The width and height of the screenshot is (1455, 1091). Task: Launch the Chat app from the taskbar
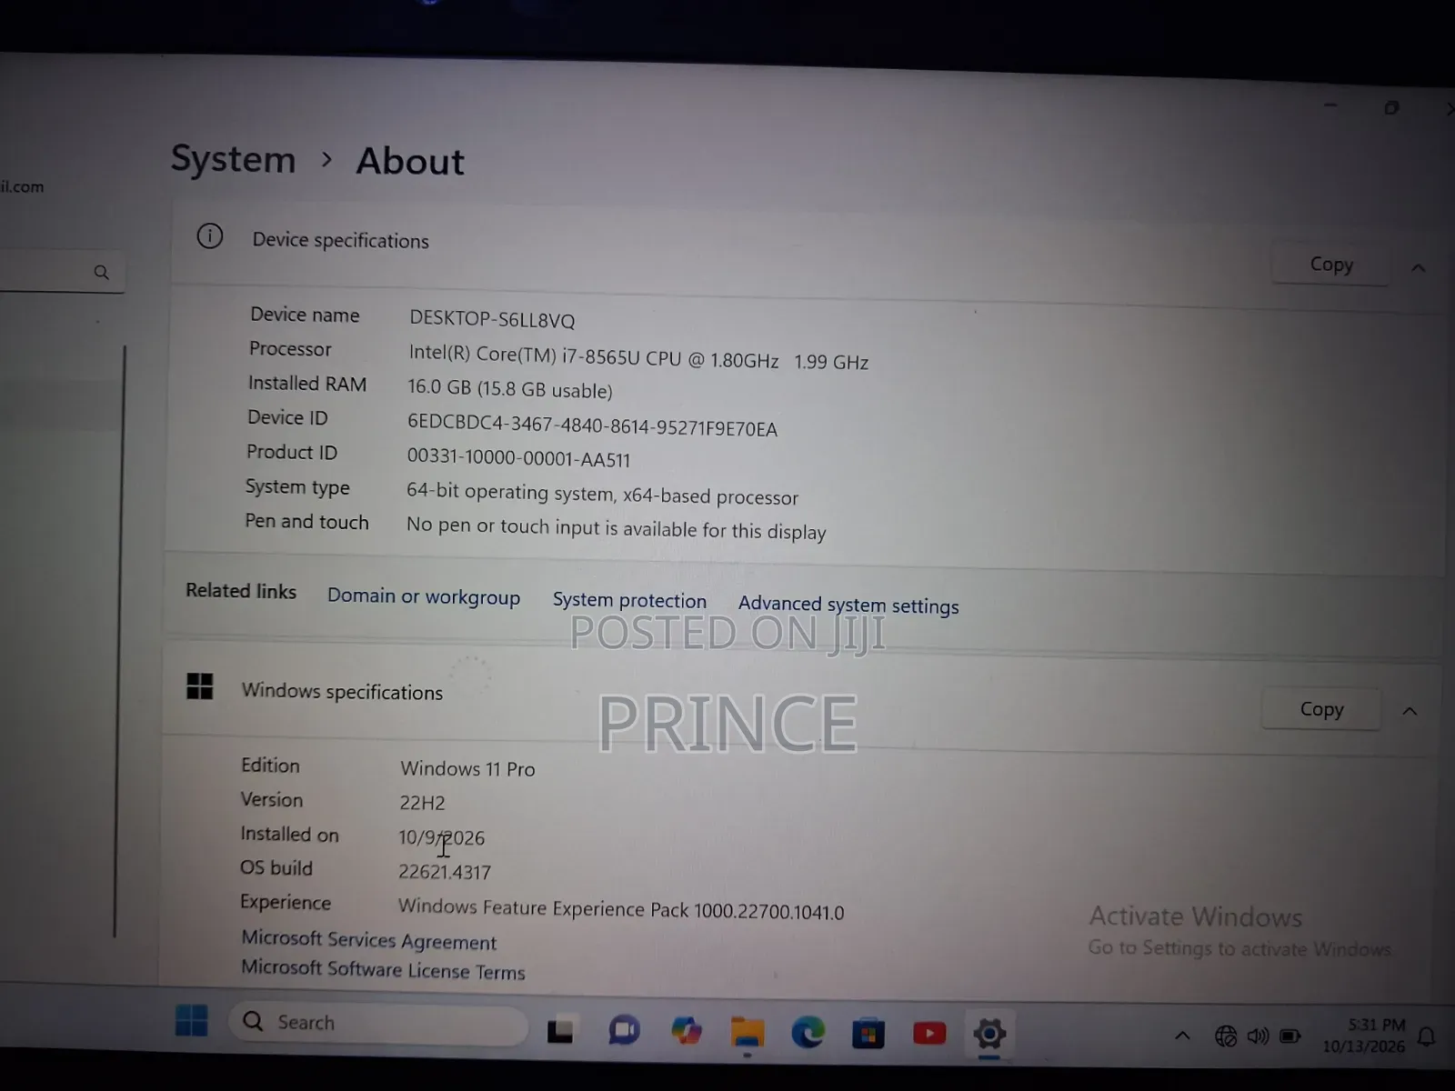(624, 1031)
